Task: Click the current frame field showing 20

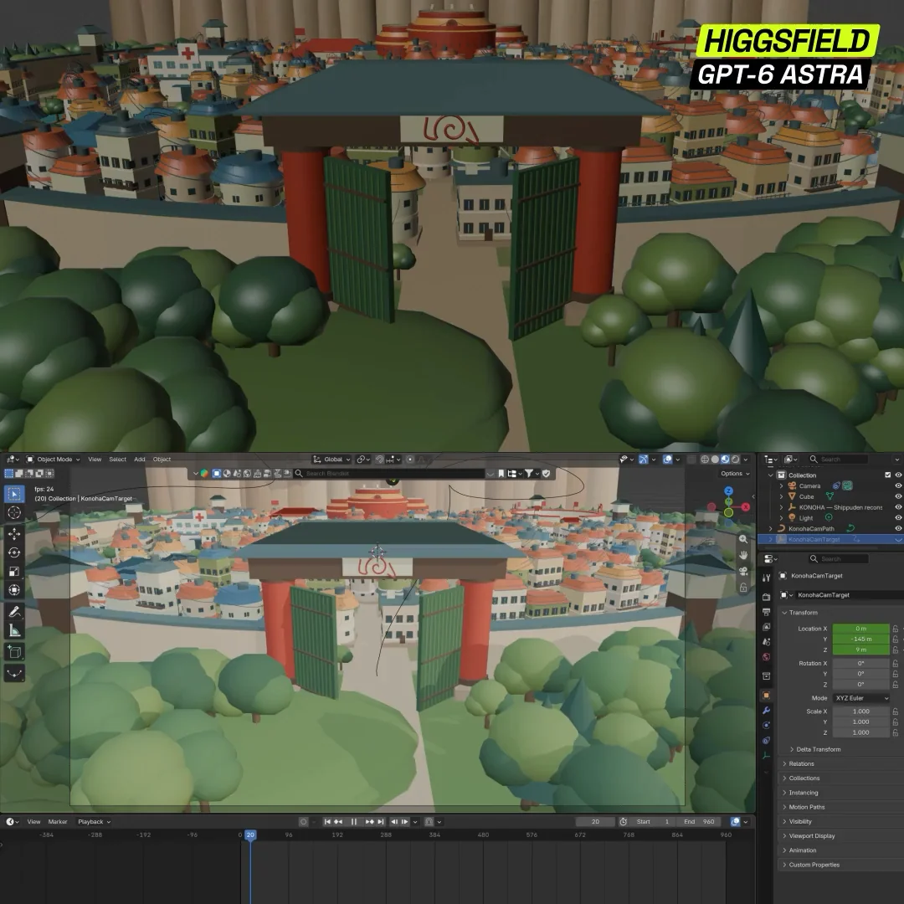Action: (595, 822)
